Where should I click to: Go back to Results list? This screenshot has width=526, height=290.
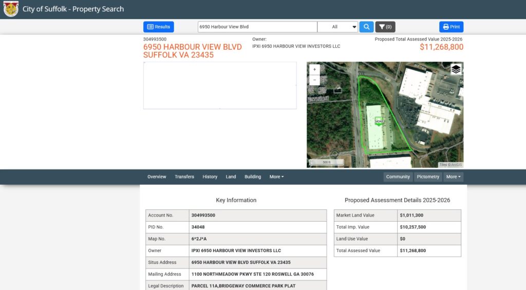[x=159, y=27]
